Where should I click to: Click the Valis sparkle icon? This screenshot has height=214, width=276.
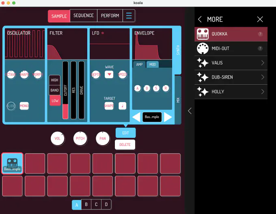point(203,63)
